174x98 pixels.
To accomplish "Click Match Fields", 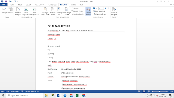I will 77,11.
